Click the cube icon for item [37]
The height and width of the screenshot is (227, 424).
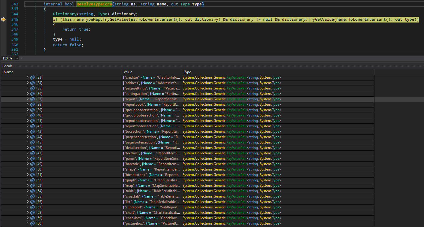click(32, 99)
